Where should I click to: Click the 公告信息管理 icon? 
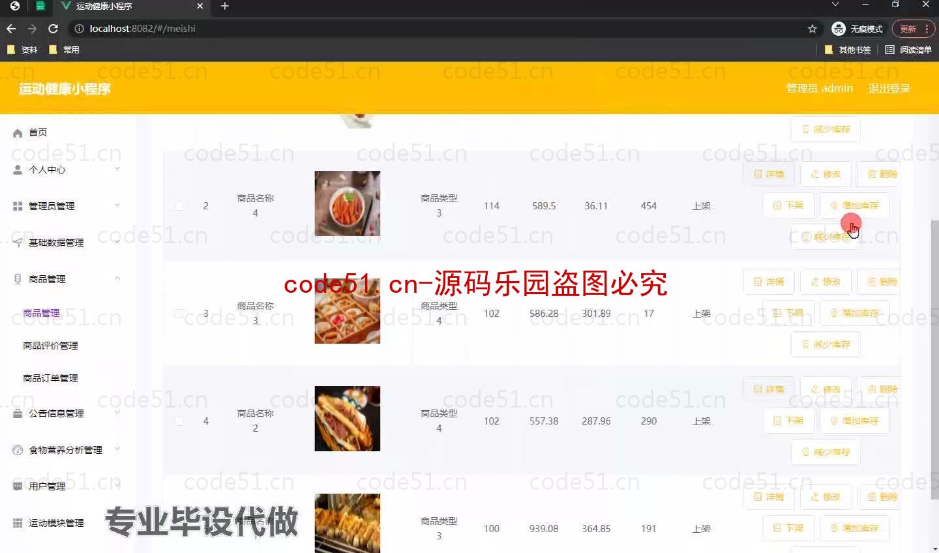[x=18, y=413]
